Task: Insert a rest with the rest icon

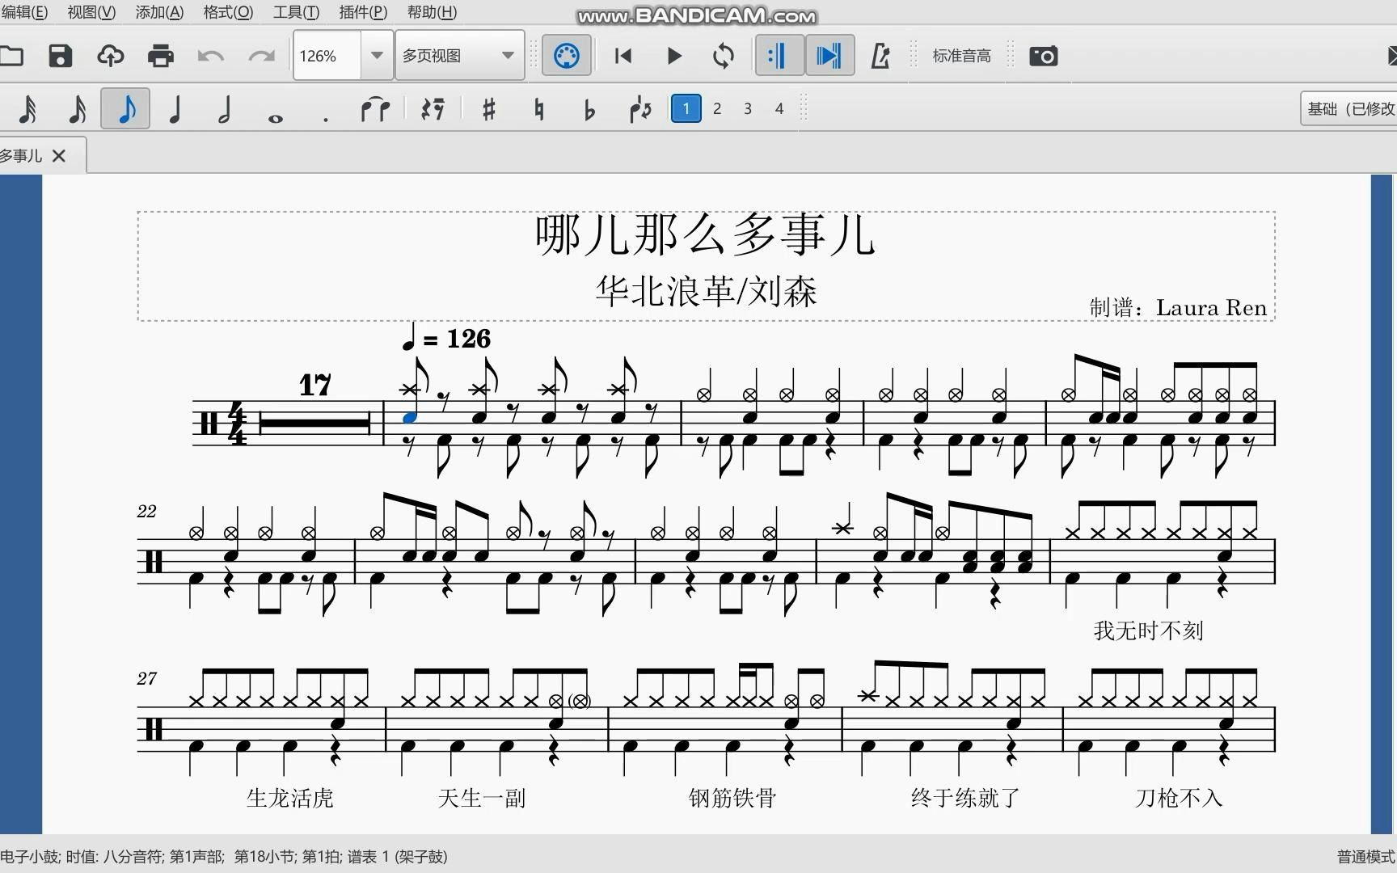Action: pyautogui.click(x=433, y=109)
